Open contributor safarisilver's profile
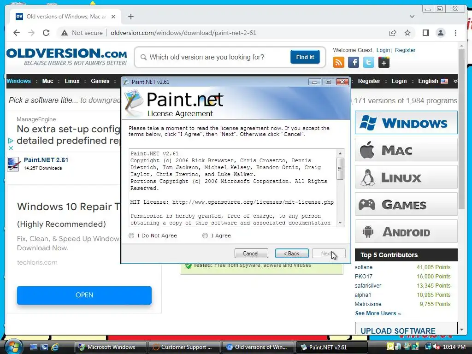 [368, 286]
